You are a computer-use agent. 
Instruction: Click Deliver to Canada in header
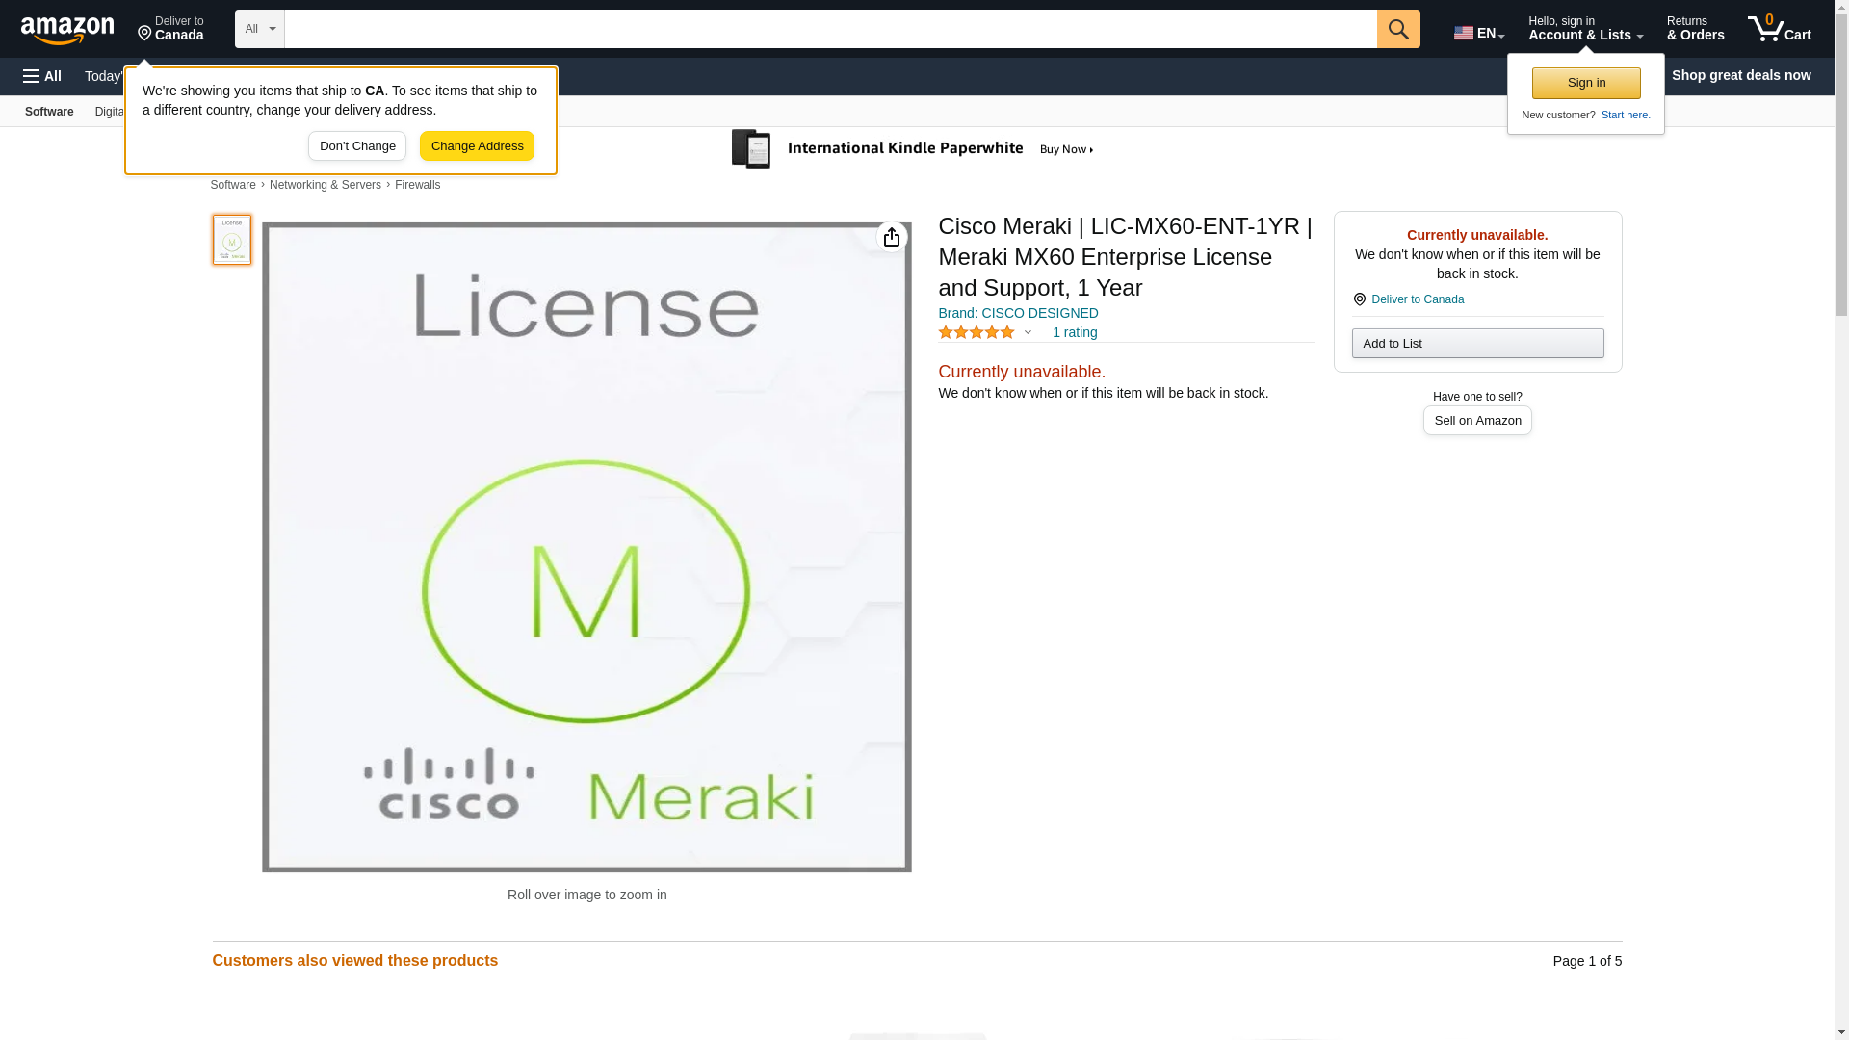coord(170,29)
